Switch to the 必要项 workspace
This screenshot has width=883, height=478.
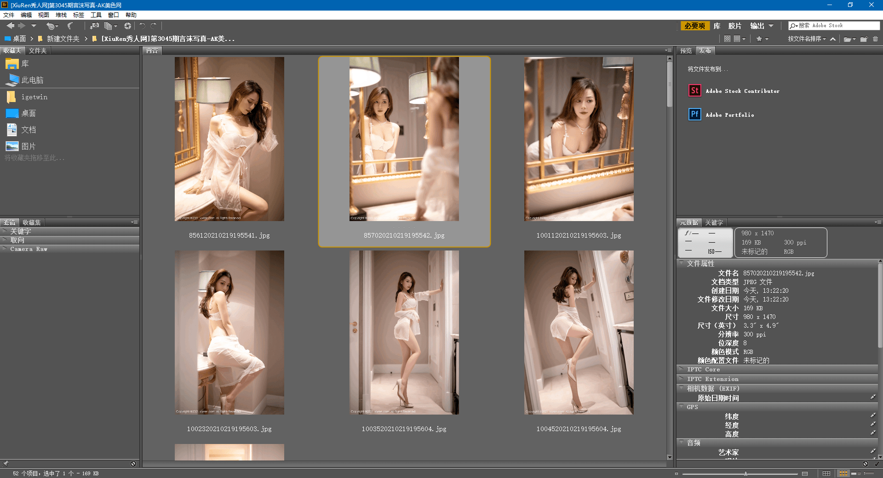[x=694, y=26]
